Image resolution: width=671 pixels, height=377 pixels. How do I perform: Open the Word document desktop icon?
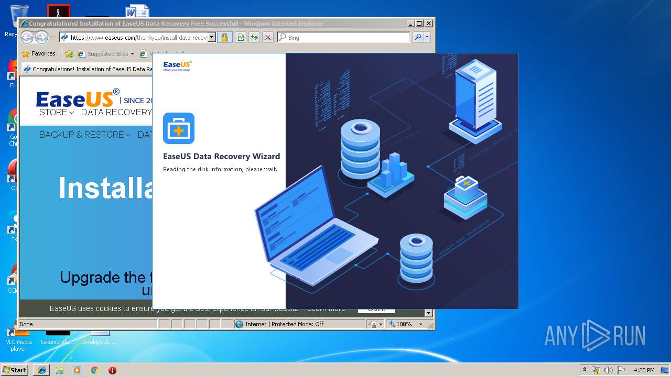click(137, 11)
